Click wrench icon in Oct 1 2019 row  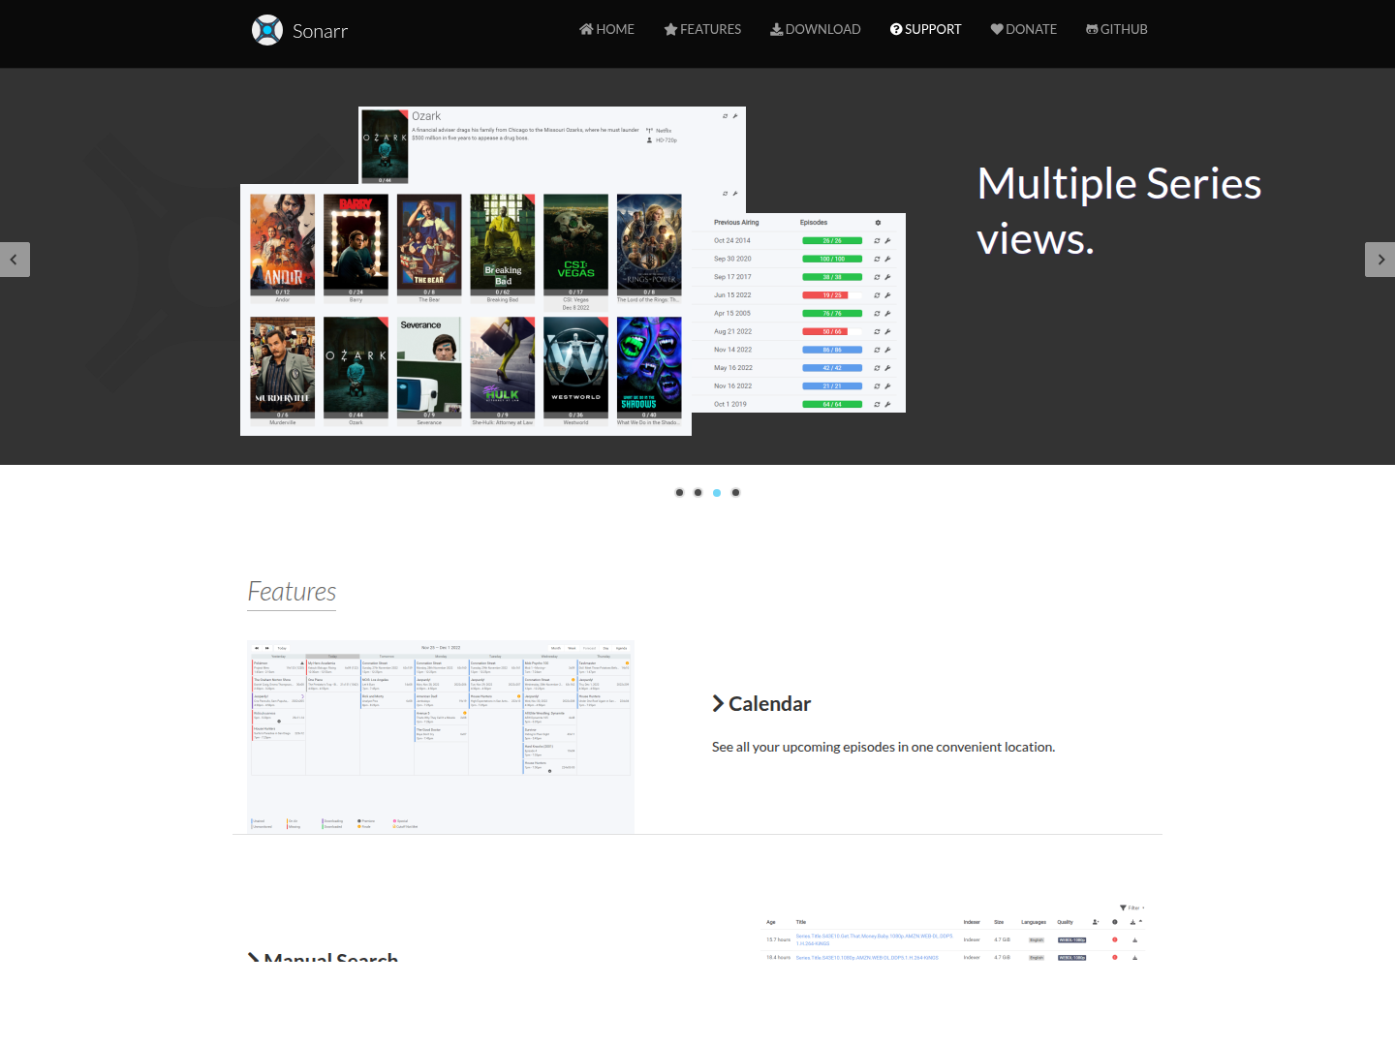click(887, 404)
